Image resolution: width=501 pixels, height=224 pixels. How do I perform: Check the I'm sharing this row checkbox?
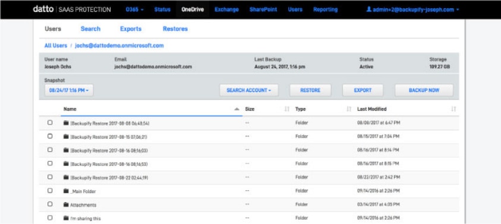50,217
